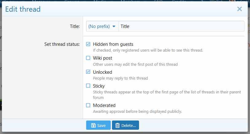Click the Delete... button
The height and width of the screenshot is (134, 250).
tap(125, 125)
